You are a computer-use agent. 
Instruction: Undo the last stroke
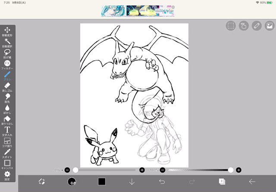point(162,182)
